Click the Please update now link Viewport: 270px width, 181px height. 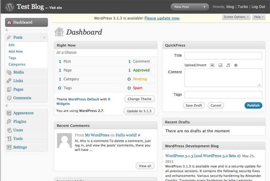coord(162,18)
